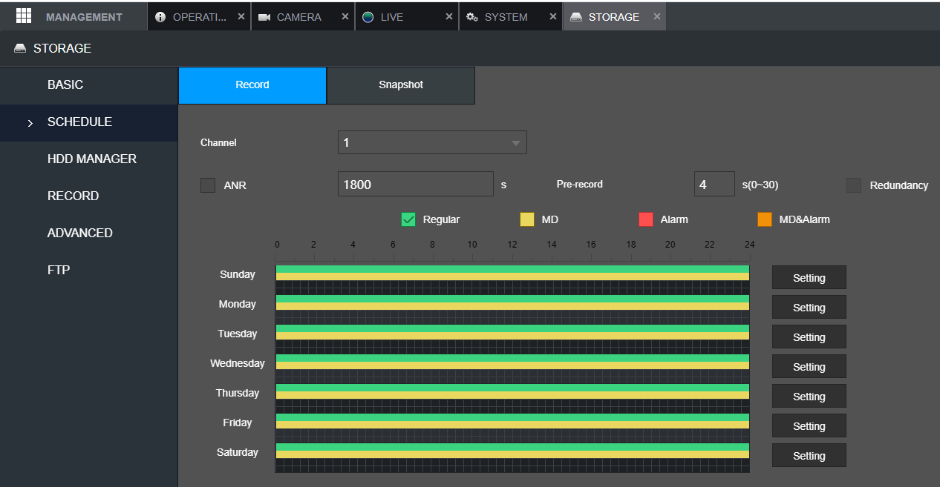
Task: Click the Sunday schedule timeline bar
Action: click(512, 279)
